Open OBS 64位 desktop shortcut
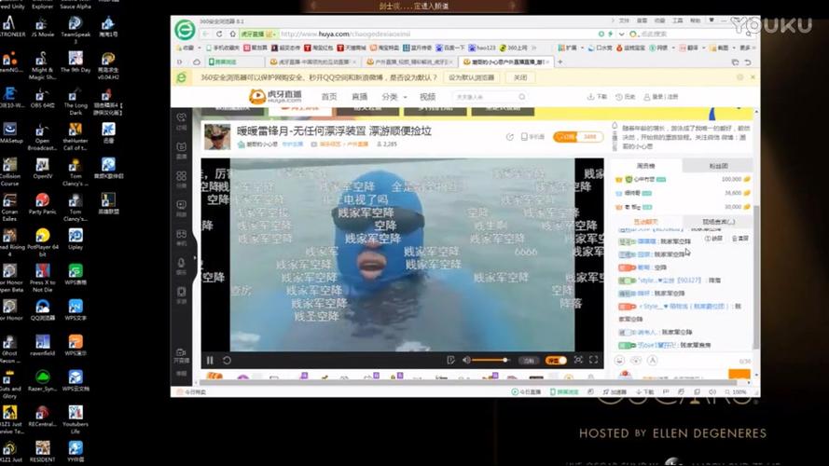The width and height of the screenshot is (829, 466). [x=42, y=99]
